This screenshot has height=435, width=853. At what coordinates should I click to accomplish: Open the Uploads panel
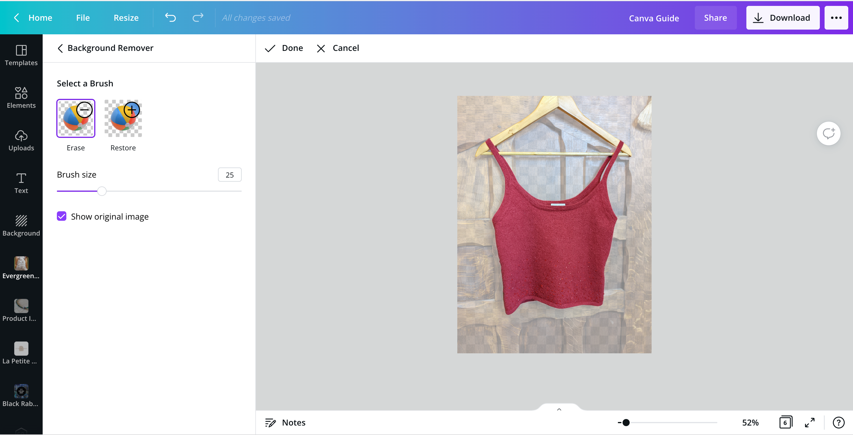(21, 141)
